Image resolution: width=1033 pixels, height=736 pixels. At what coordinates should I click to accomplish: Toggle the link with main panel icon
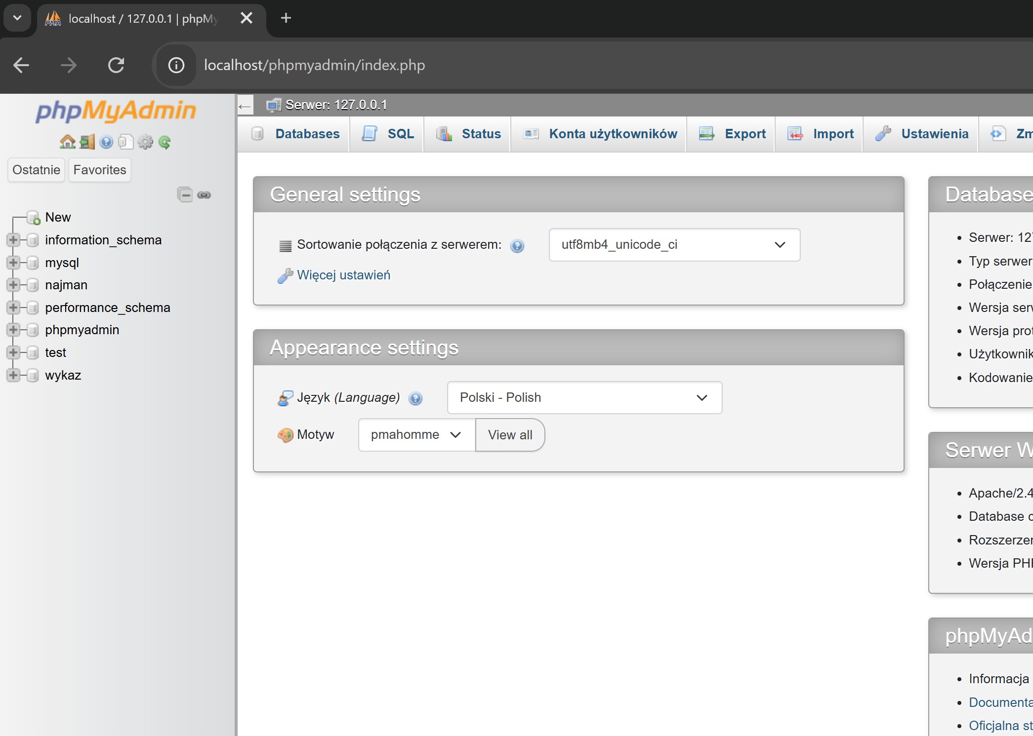[204, 194]
